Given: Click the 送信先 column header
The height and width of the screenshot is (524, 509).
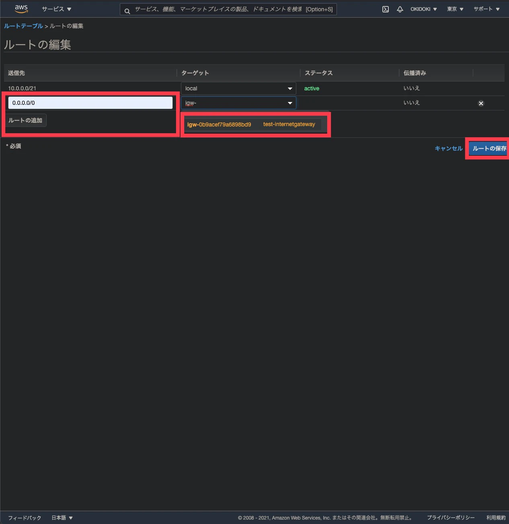Looking at the screenshot, I should pos(16,73).
